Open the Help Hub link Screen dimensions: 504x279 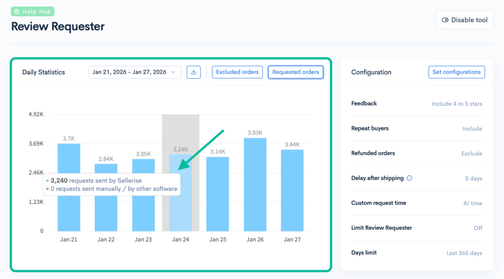click(x=32, y=12)
